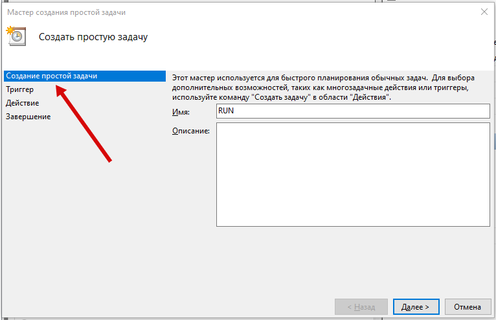Click the 'Описание:' label

tap(190, 131)
